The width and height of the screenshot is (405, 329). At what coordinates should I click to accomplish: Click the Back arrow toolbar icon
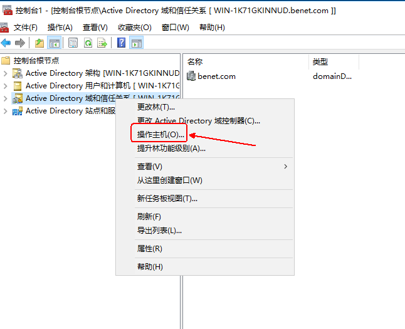coord(6,43)
